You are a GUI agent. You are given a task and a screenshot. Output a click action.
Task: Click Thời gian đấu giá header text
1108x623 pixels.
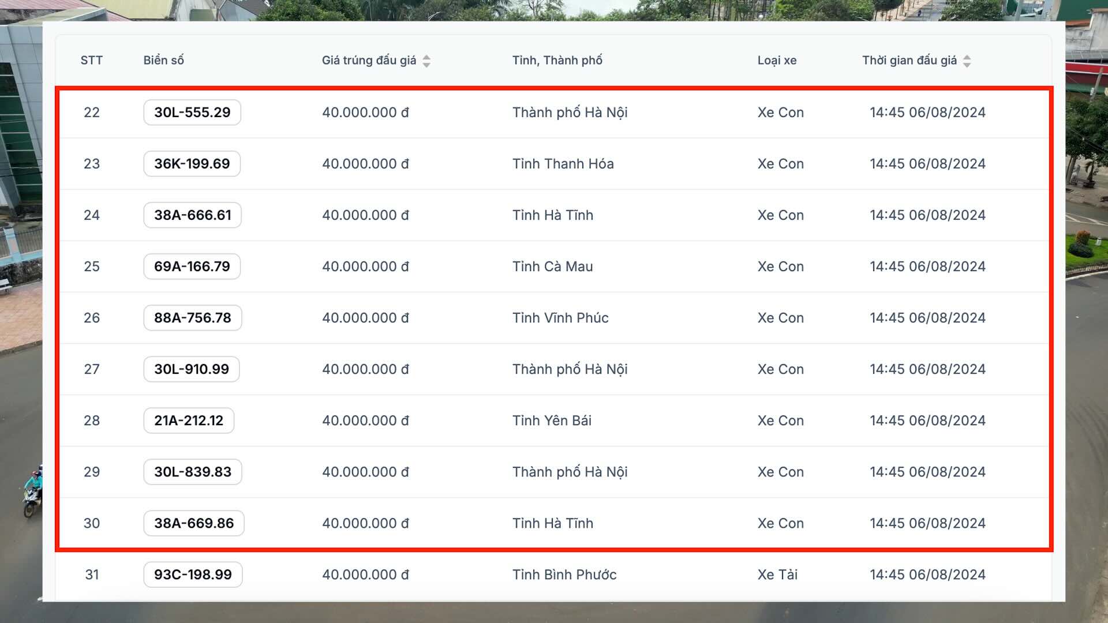click(909, 61)
